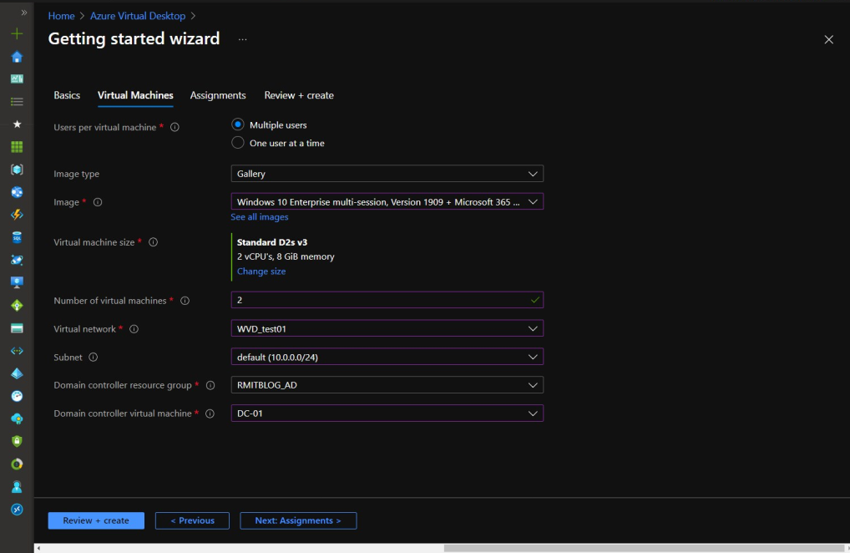Click the green plus Create a resource icon

coord(17,33)
